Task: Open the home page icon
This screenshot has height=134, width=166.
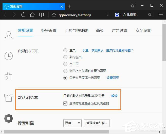Action: [x=32, y=15]
